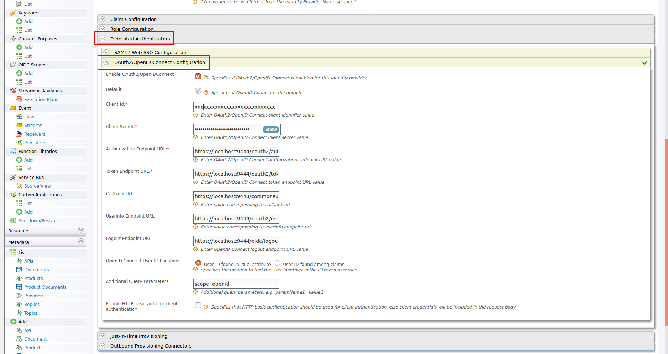
Task: Open the Topics metadata item
Action: point(30,313)
